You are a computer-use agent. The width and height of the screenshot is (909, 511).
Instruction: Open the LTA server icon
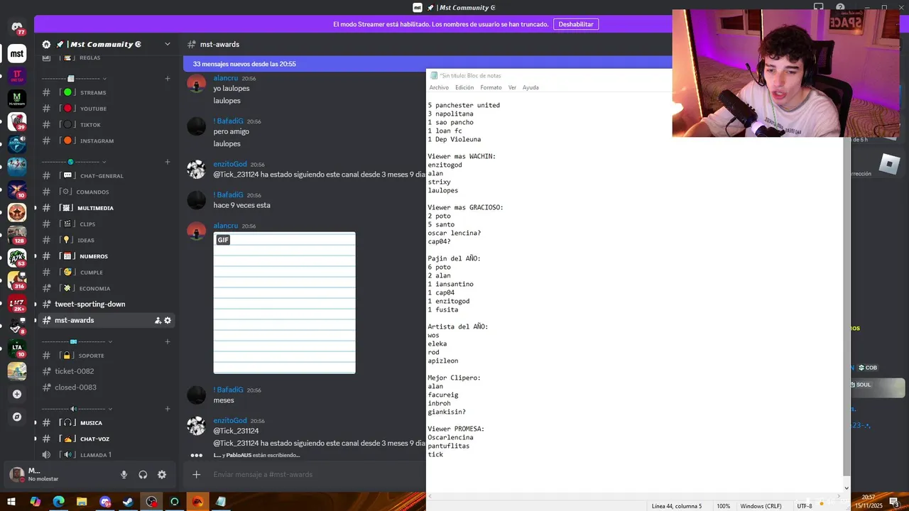(x=17, y=348)
